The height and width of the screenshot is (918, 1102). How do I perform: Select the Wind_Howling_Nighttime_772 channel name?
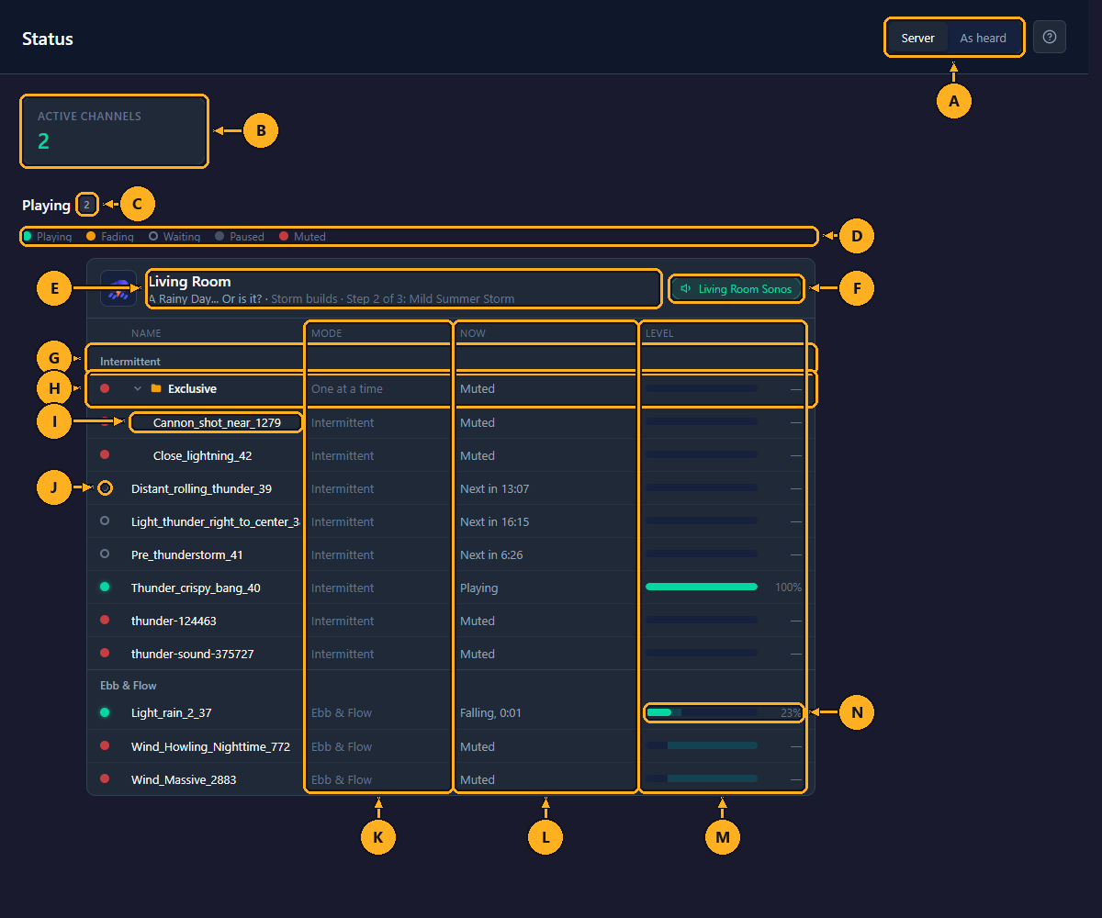point(210,746)
